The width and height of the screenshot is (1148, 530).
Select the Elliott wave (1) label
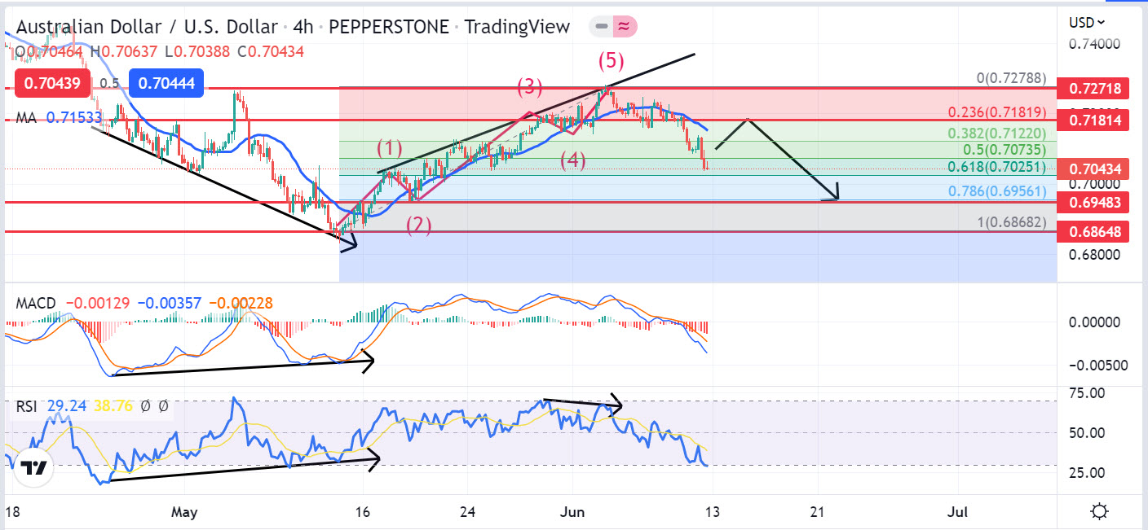tap(389, 148)
